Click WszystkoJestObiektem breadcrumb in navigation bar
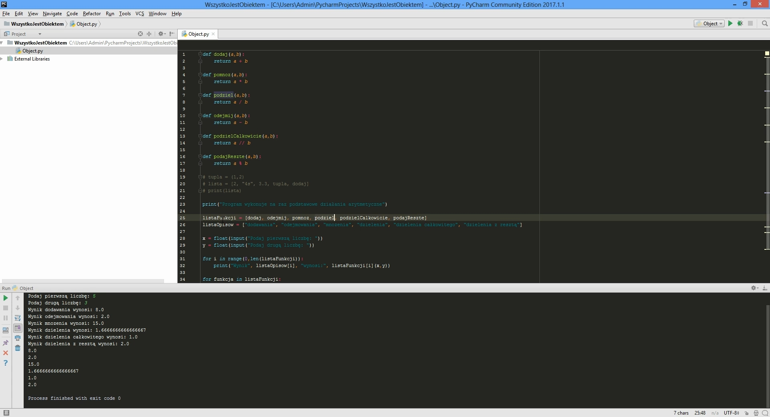 [x=37, y=24]
